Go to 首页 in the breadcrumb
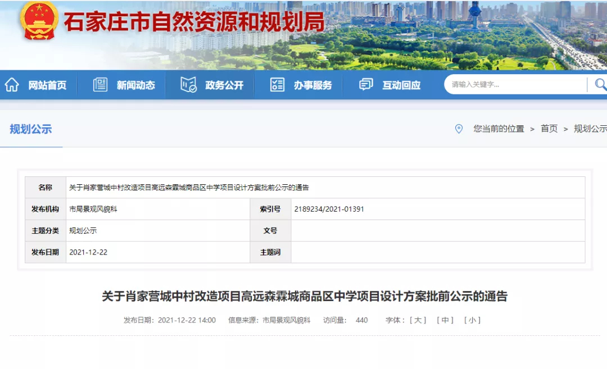The width and height of the screenshot is (607, 369). 549,129
